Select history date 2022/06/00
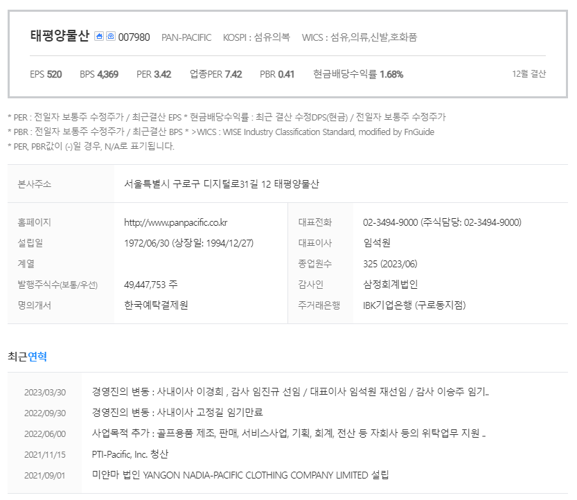Screen dimensions: 577x500 45,434
